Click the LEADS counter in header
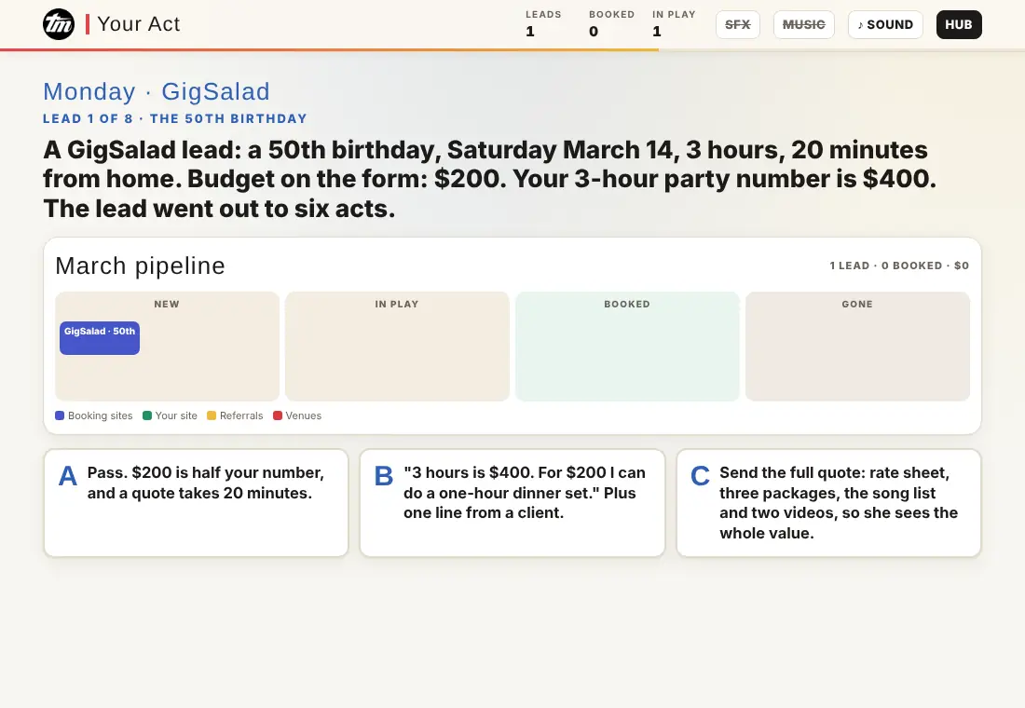Image resolution: width=1025 pixels, height=708 pixels. [x=543, y=23]
